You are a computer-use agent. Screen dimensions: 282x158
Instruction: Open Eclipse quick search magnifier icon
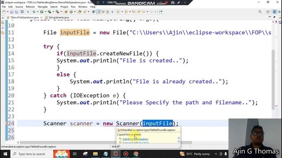[260, 12]
